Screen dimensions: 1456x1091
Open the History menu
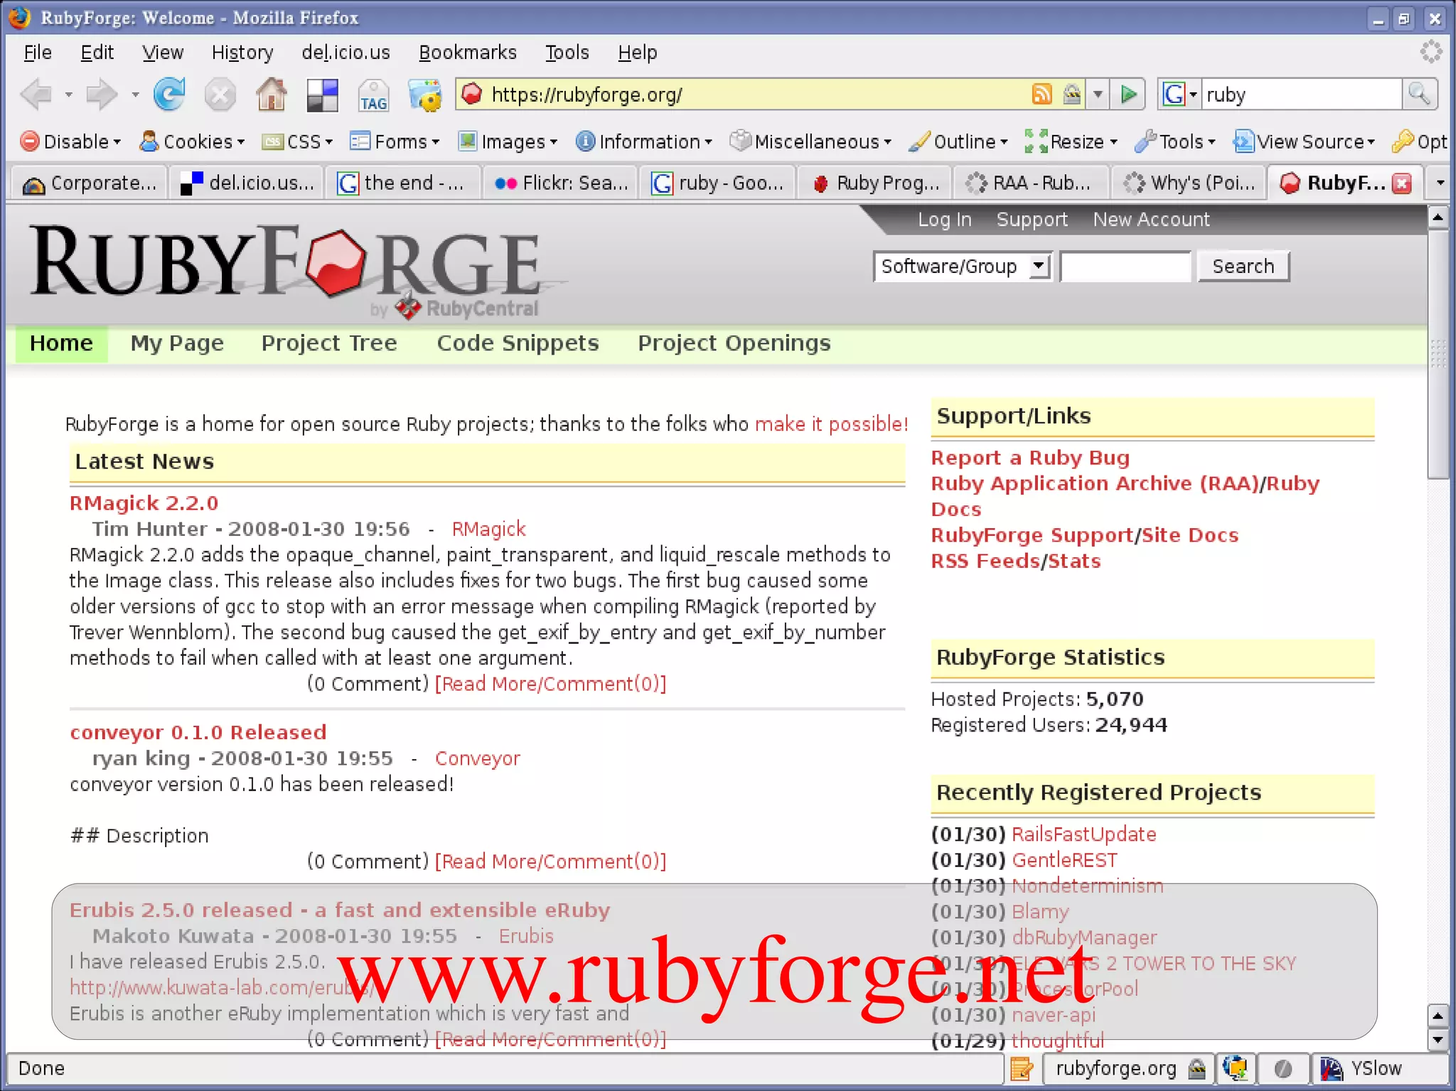pos(242,53)
